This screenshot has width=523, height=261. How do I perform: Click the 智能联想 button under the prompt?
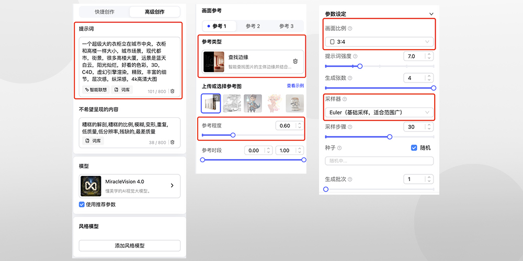point(96,90)
